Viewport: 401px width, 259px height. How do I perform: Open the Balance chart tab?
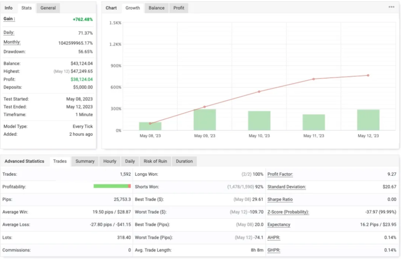pos(156,7)
